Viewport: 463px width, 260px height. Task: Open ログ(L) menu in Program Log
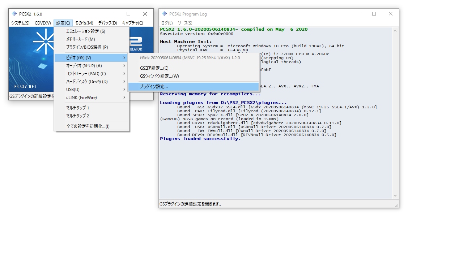coord(167,23)
